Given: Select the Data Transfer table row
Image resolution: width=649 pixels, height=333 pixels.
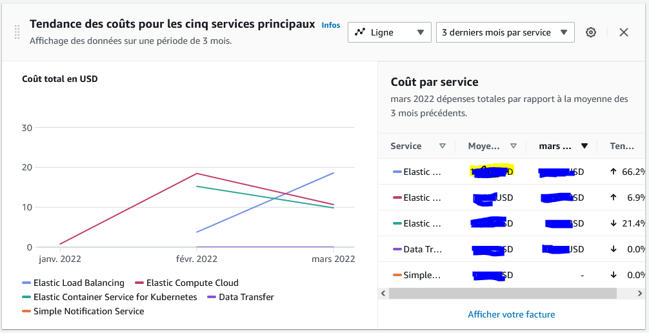Looking at the screenshot, I should pos(423,249).
